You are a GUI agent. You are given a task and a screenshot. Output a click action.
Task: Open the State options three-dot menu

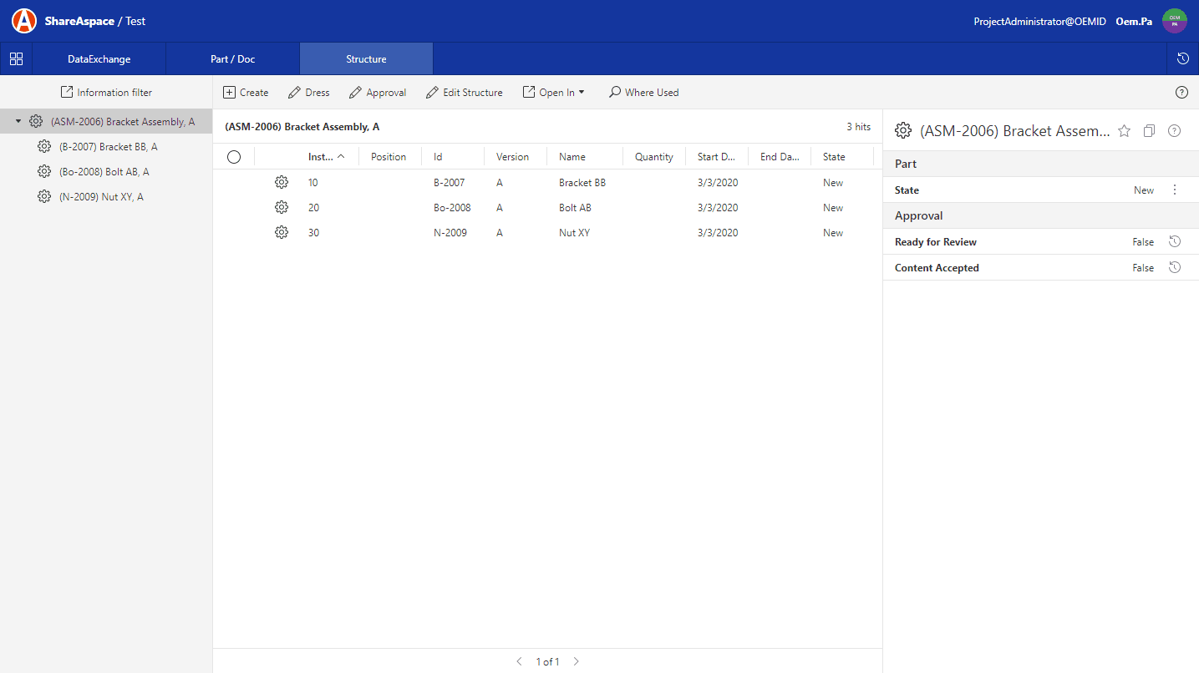(1175, 190)
